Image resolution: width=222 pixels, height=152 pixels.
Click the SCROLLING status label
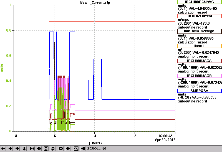pyautogui.click(x=97, y=149)
